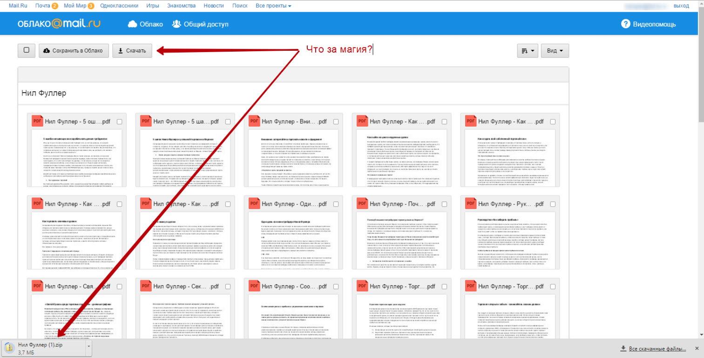The image size is (704, 358).
Task: Expand the Все проекты menu
Action: (273, 6)
